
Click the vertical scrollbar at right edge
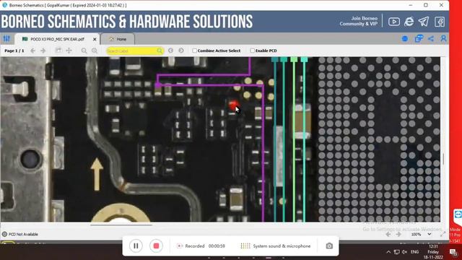[443, 159]
